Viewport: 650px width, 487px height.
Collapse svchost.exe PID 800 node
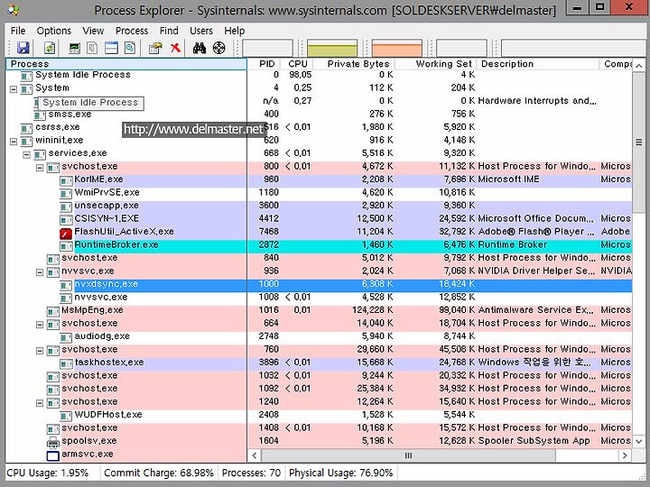point(40,168)
